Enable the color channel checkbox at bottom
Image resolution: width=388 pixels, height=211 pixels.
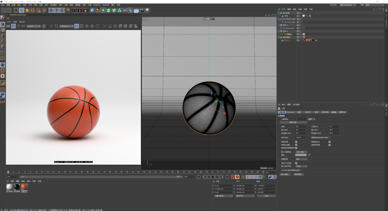coord(301,170)
